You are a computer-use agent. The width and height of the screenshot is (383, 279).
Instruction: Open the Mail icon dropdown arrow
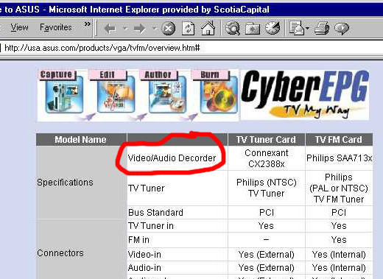[x=307, y=28]
